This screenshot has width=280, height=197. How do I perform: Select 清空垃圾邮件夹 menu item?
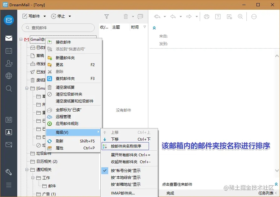tap(74, 94)
